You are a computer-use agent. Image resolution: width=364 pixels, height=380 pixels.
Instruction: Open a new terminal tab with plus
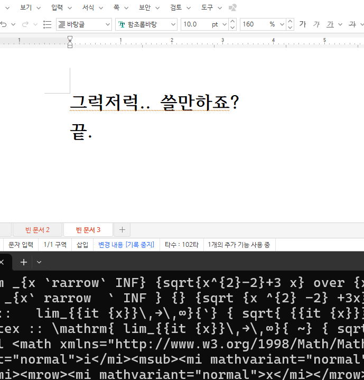(24, 262)
